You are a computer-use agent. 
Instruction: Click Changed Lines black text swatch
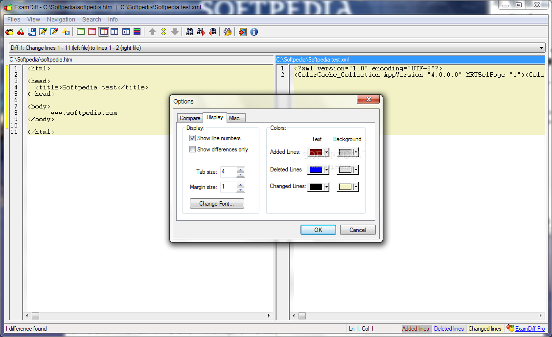(316, 187)
